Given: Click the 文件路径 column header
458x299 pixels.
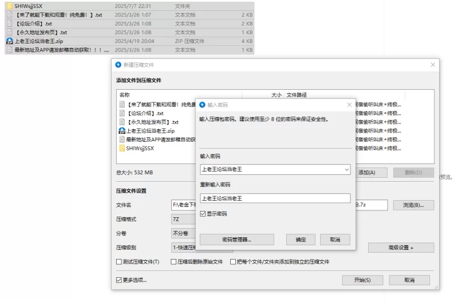Looking at the screenshot, I should pyautogui.click(x=297, y=95).
